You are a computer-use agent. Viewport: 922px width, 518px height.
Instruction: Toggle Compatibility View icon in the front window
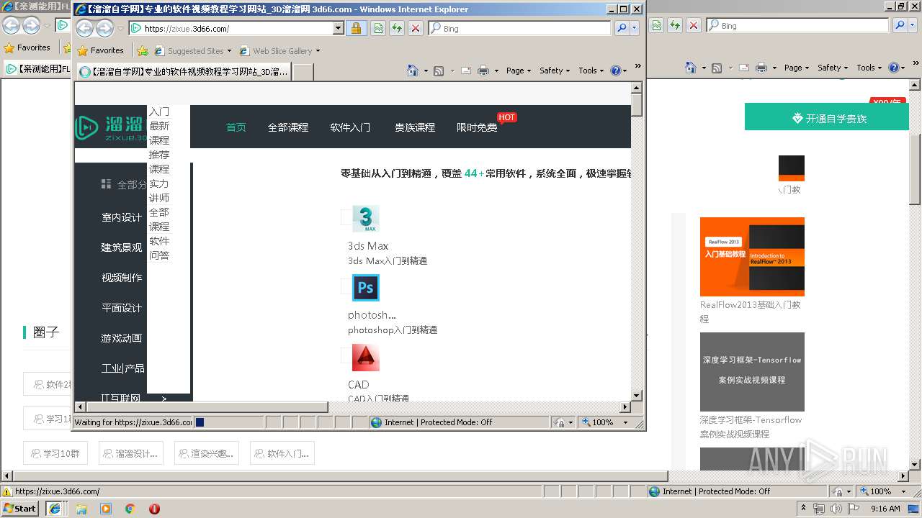(378, 28)
